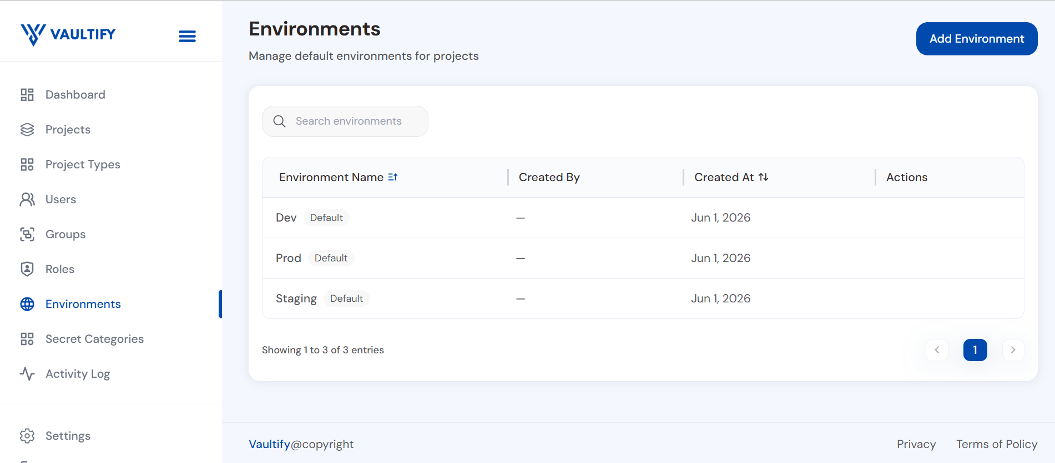Click the Projects layers icon
Image resolution: width=1055 pixels, height=463 pixels.
[27, 130]
